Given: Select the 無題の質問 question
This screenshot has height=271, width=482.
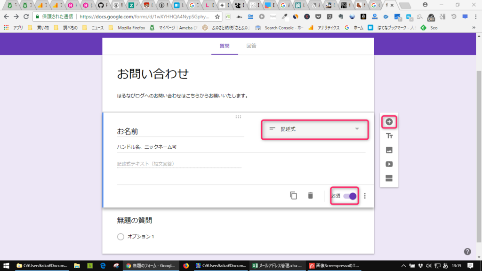Looking at the screenshot, I should 134,220.
